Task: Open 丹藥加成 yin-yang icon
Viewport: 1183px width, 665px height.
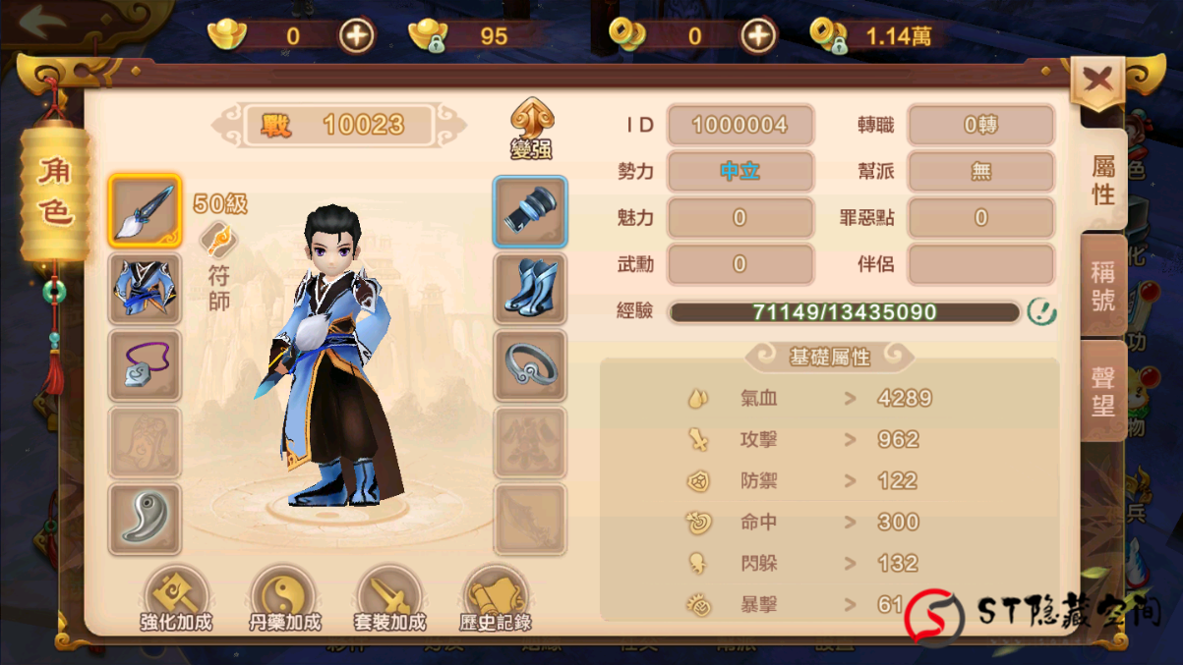Action: 283,599
